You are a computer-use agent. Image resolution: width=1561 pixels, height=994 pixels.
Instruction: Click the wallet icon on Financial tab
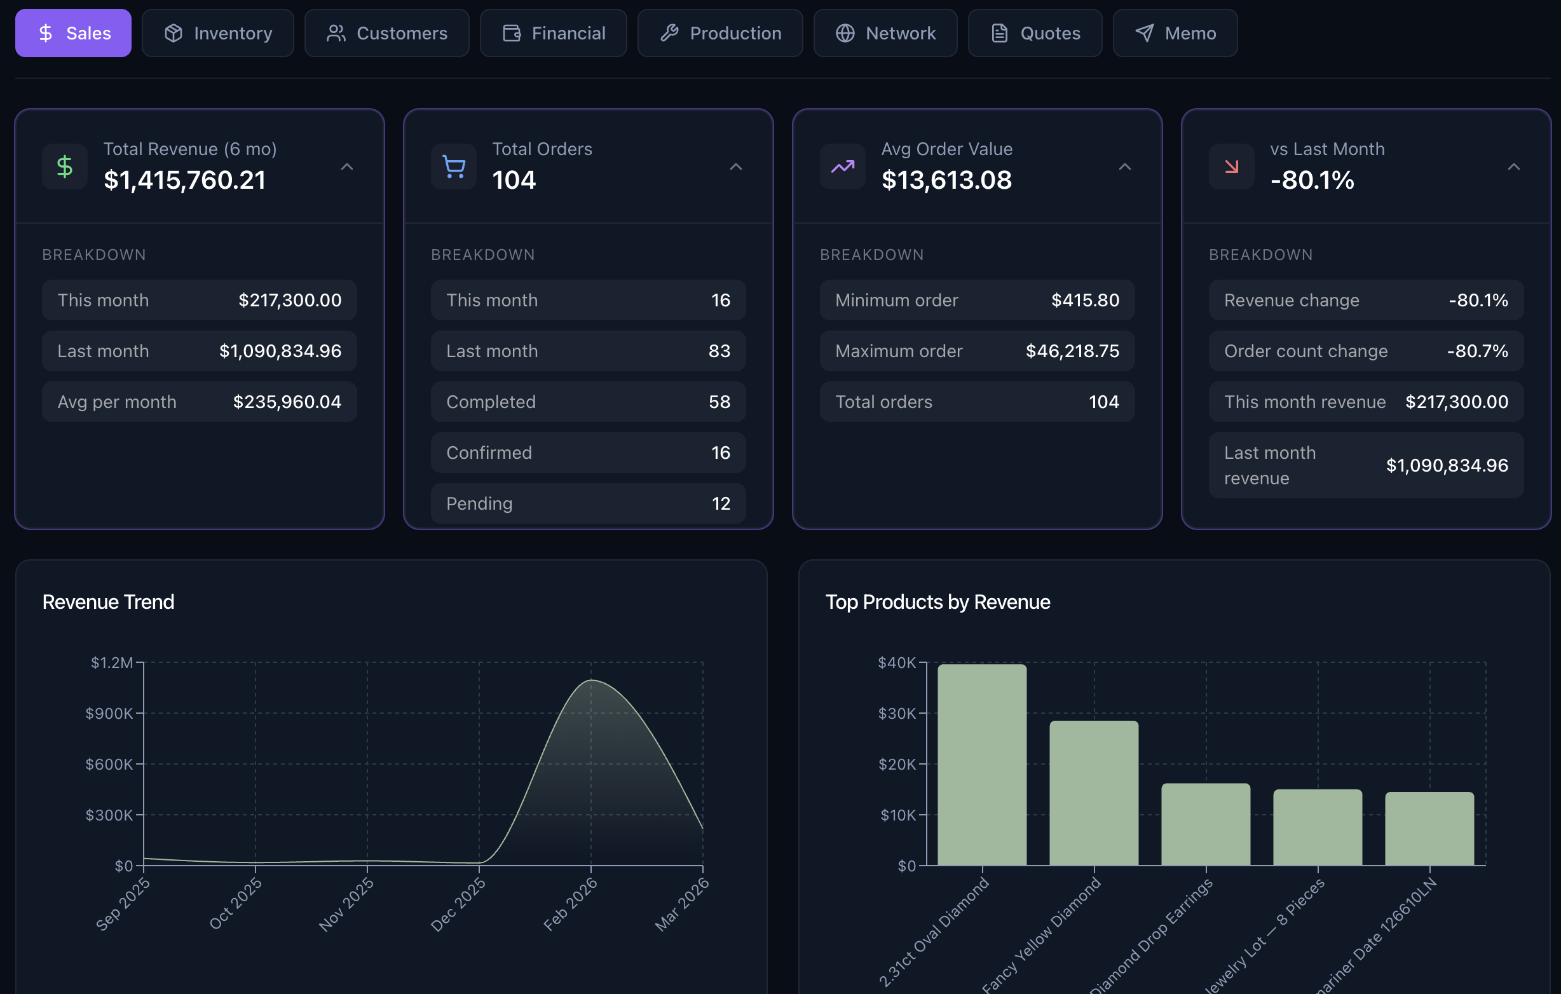coord(512,33)
